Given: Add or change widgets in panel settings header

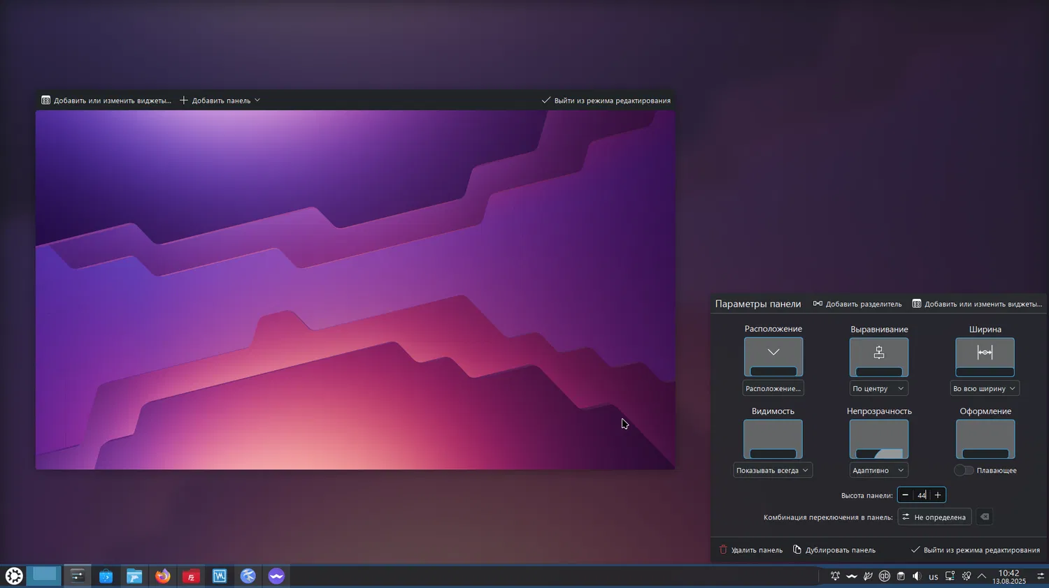Looking at the screenshot, I should (x=977, y=304).
